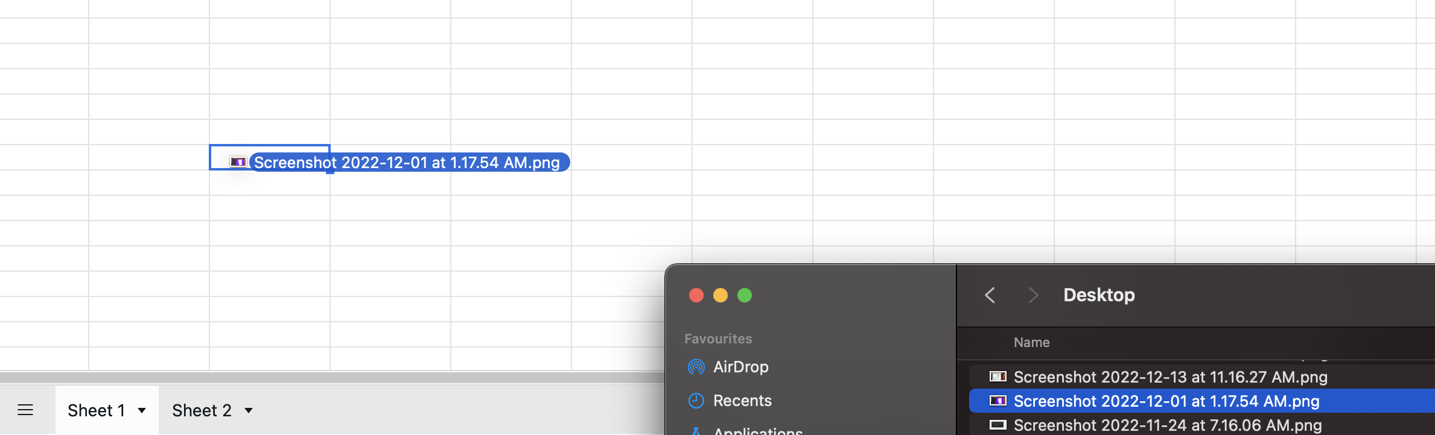
Task: Zoom the Finder window with the green button
Action: click(745, 295)
